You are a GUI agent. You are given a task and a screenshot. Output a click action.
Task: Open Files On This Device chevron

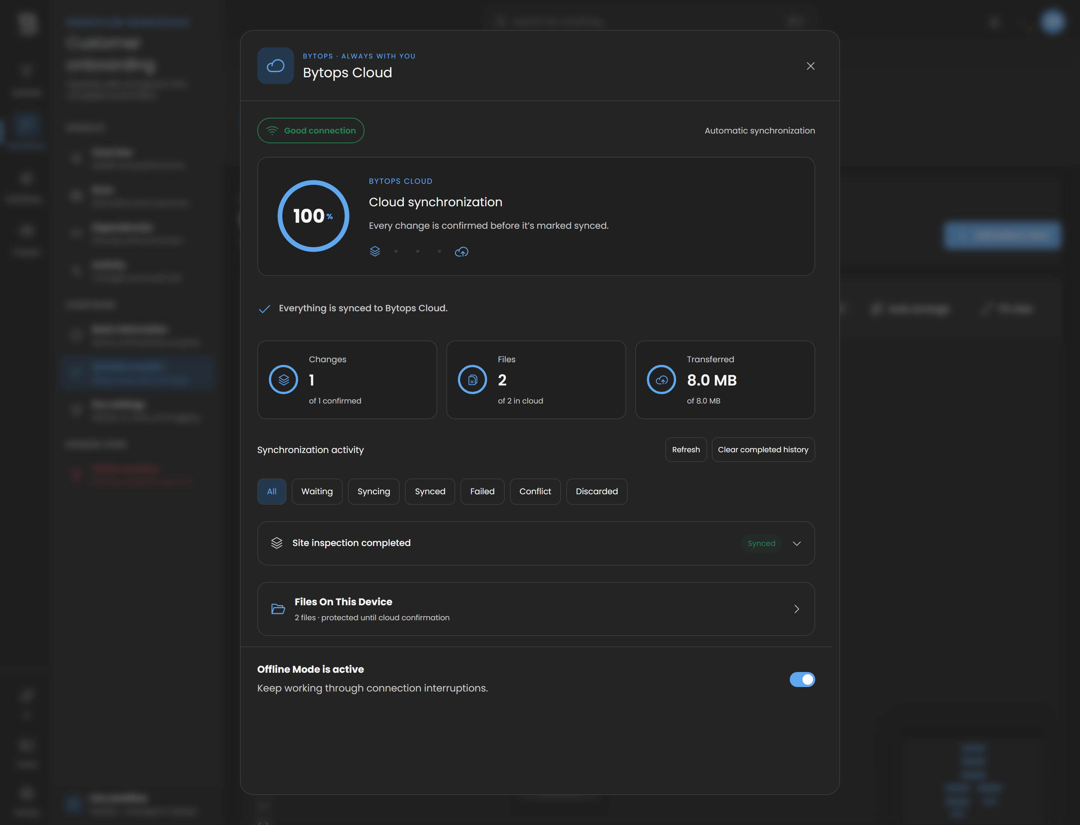(x=796, y=609)
